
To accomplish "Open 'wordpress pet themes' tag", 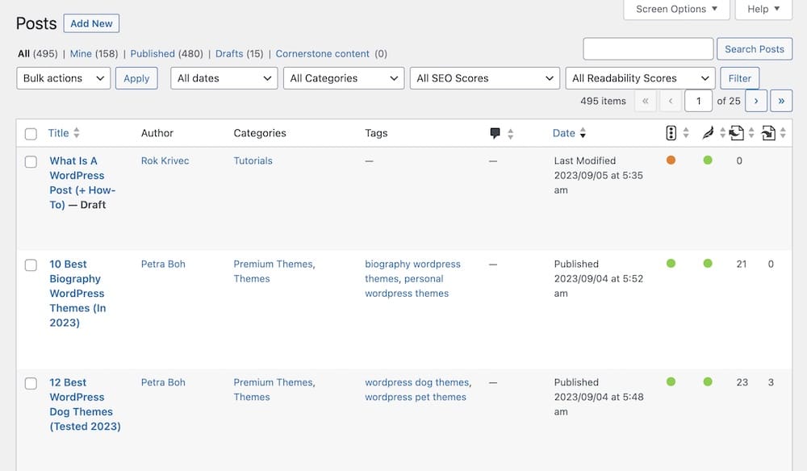I will click(416, 397).
